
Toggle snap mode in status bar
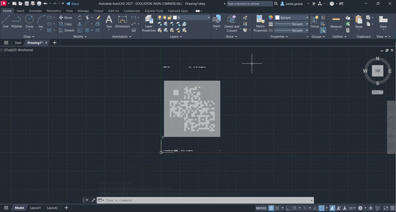pos(277,208)
